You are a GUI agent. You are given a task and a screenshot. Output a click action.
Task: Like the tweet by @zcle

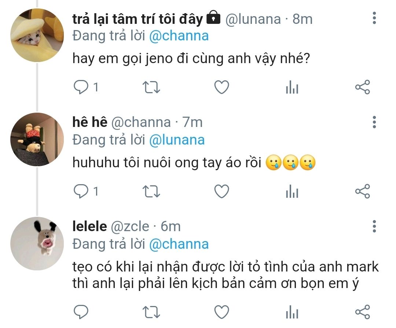tap(221, 311)
